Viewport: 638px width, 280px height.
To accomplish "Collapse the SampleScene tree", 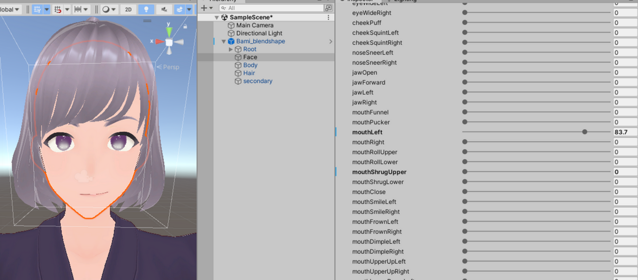I will 216,18.
